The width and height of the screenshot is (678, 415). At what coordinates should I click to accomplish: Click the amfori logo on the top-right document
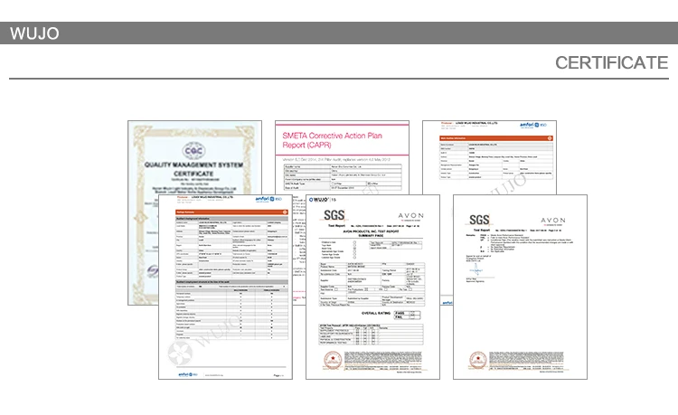tap(533, 125)
